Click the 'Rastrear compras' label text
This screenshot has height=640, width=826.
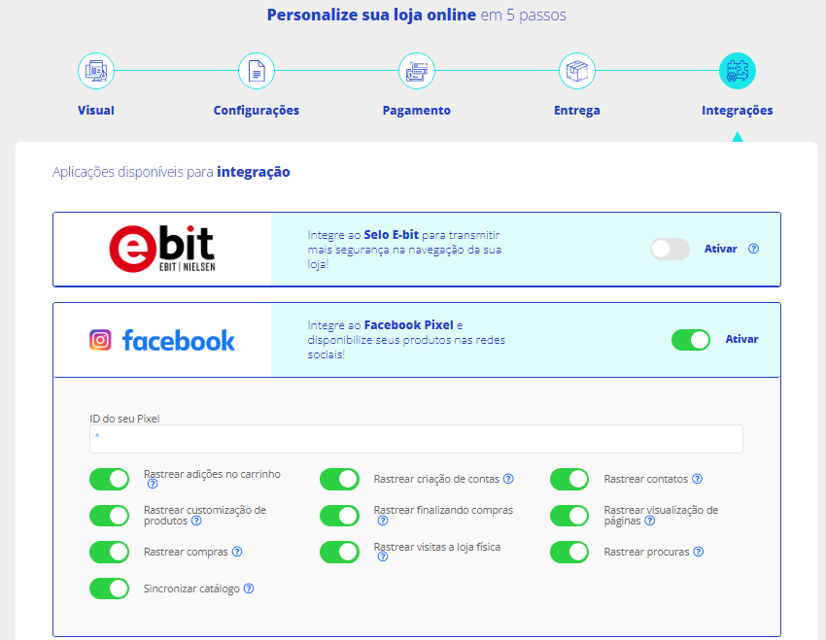(186, 552)
